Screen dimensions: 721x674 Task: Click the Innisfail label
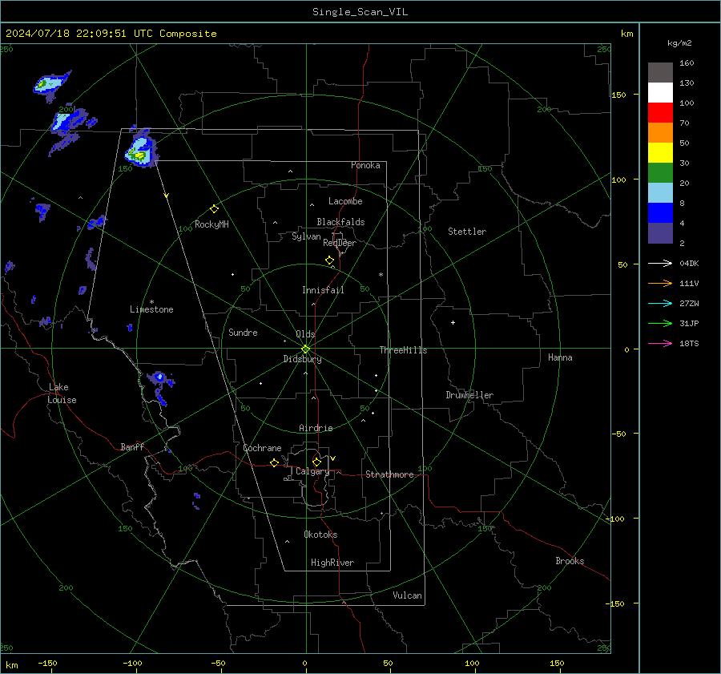click(323, 290)
